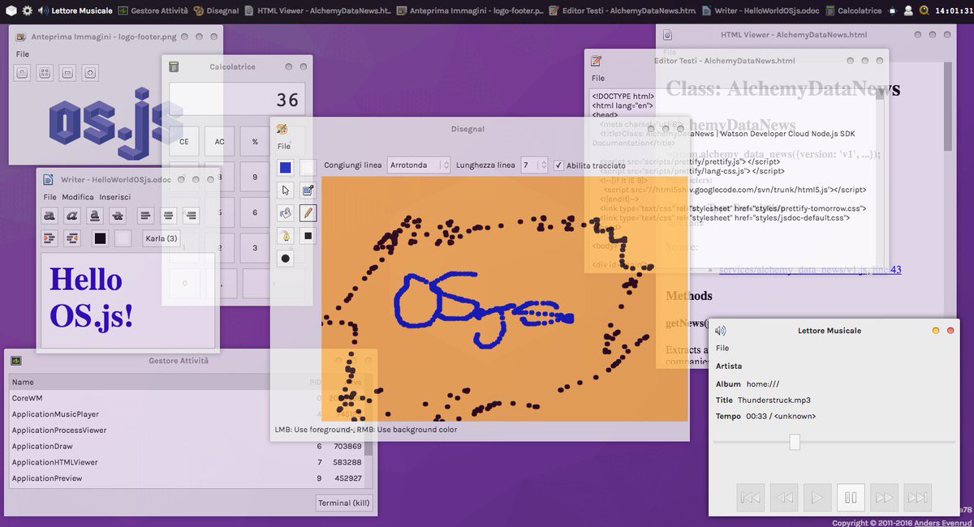This screenshot has width=974, height=527.
Task: Open File menu in Lettore Musicale
Action: pyautogui.click(x=722, y=348)
